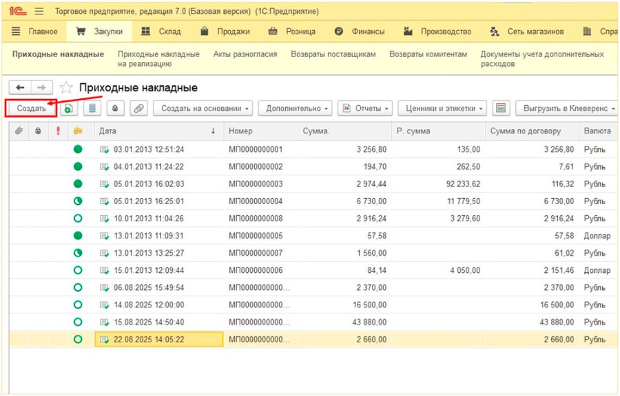Click the paperclip column header icon
Viewport: 620px width, 396px height.
19,131
